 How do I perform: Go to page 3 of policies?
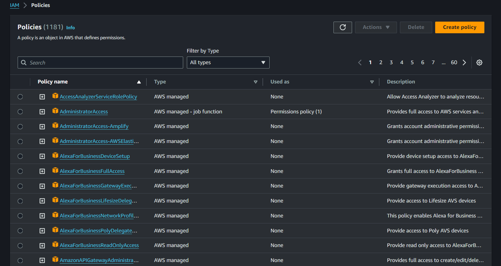tap(391, 63)
